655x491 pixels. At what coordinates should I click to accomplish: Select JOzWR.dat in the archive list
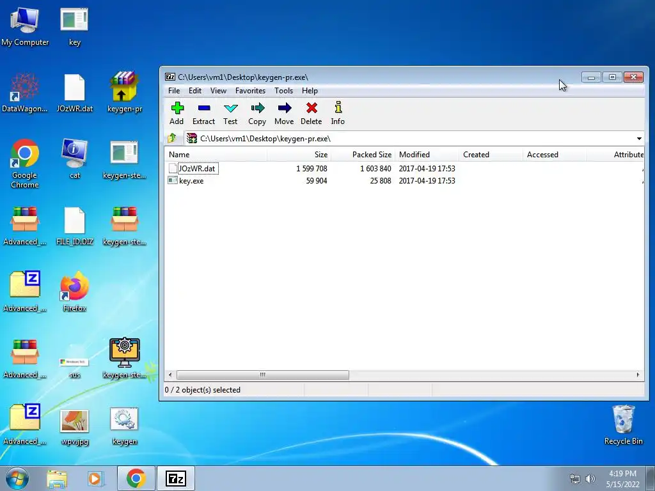[197, 169]
